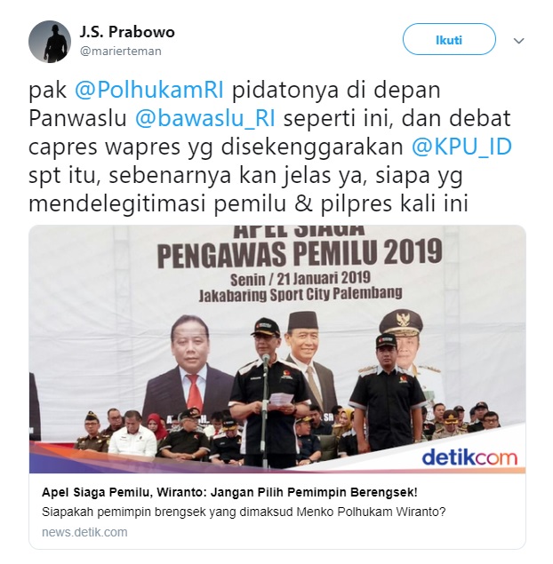Viewport: 553px width, 564px height.
Task: Click 'PENGAWAS PEMILU 2019' banner text in image
Action: (x=300, y=254)
